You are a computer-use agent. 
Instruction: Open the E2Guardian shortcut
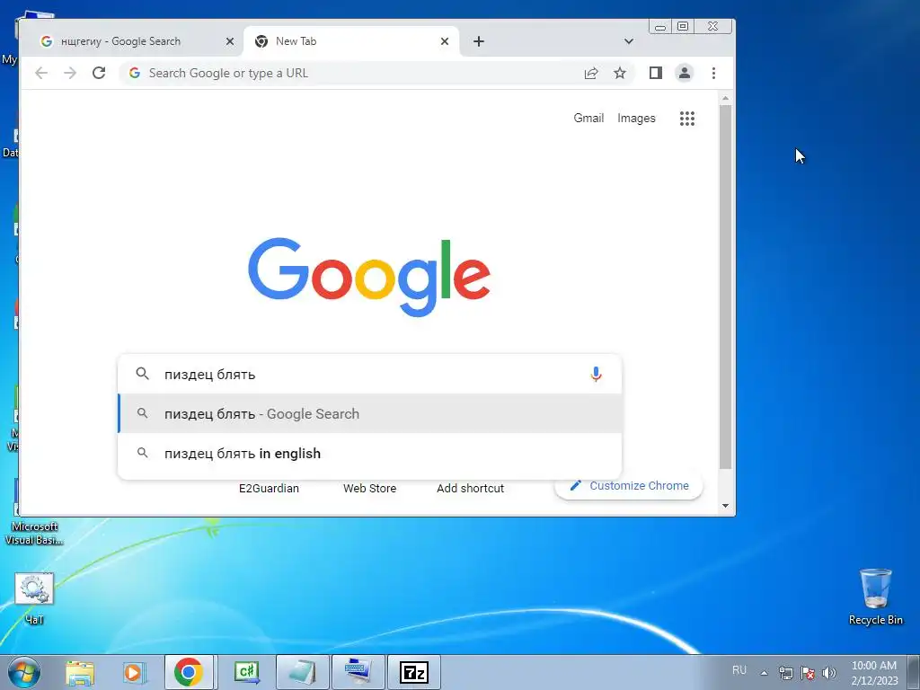click(x=269, y=488)
